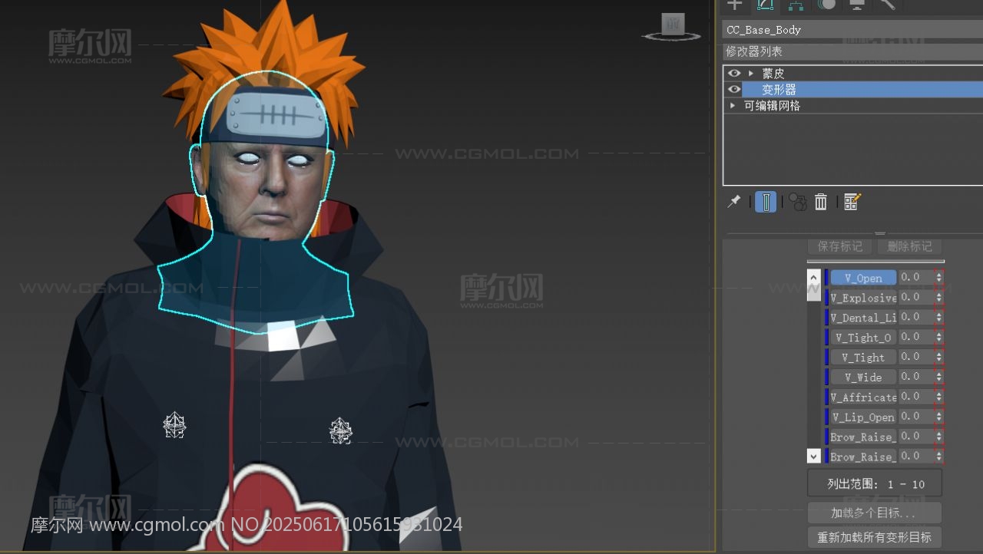Image resolution: width=983 pixels, height=554 pixels.
Task: Click the rollout drag handle grip
Action: (x=880, y=233)
